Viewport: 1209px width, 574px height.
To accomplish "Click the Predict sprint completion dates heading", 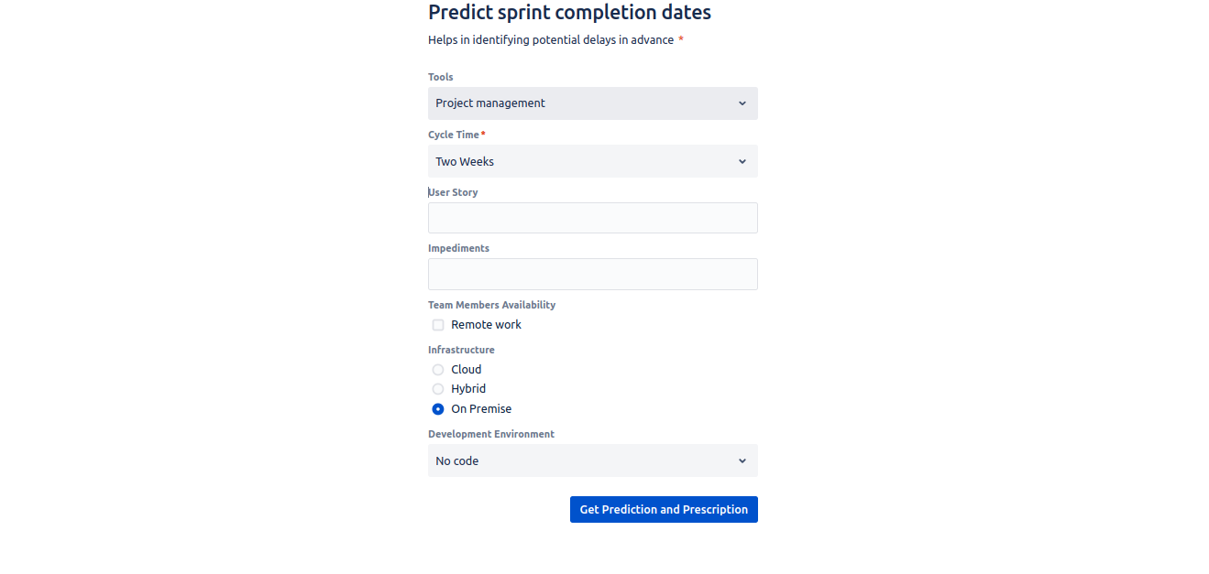I will point(569,13).
